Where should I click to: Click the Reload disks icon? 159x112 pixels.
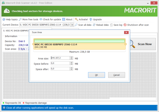(x=94, y=25)
